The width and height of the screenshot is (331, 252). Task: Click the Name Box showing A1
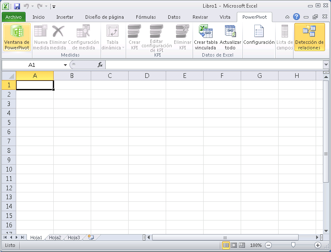point(32,65)
